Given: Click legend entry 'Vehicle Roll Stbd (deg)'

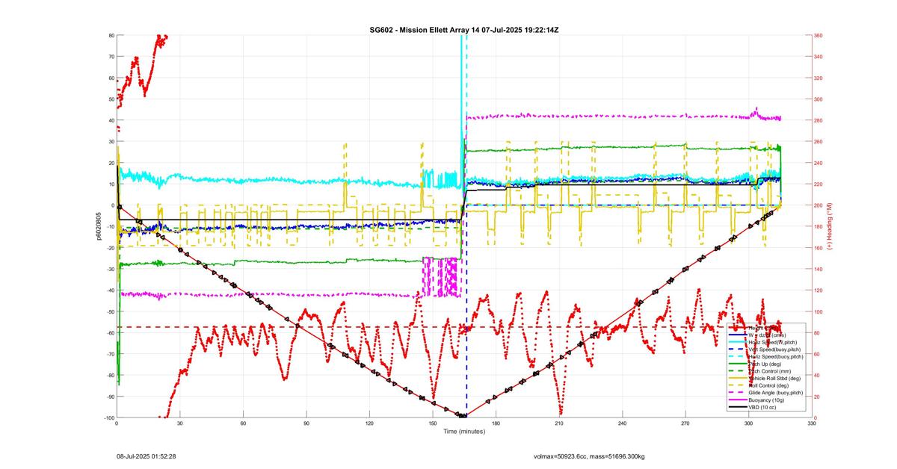Looking at the screenshot, I should (x=774, y=378).
